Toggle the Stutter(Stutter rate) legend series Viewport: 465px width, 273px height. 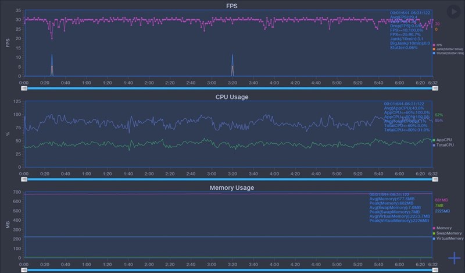point(448,53)
